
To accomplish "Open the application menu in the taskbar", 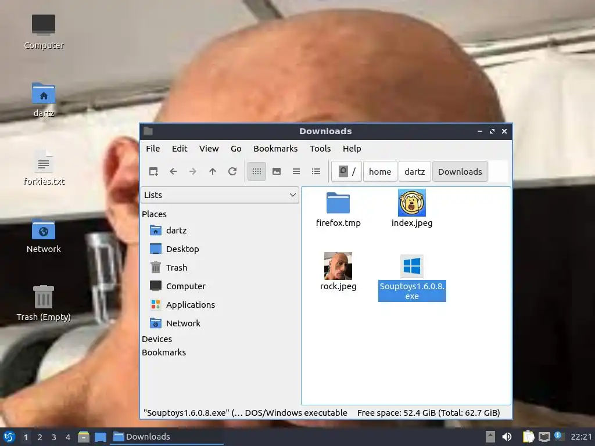I will pos(9,437).
